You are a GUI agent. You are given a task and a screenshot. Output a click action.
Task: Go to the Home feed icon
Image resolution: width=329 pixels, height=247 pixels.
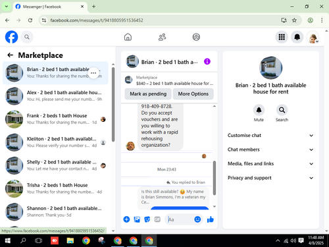click(x=128, y=37)
